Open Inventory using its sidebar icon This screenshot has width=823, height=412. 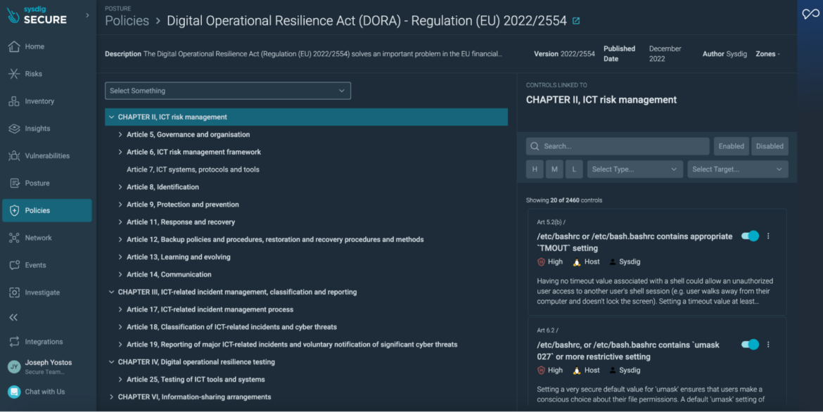15,101
